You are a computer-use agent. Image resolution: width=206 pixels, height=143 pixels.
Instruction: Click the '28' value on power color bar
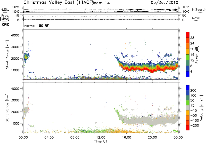click(192, 38)
